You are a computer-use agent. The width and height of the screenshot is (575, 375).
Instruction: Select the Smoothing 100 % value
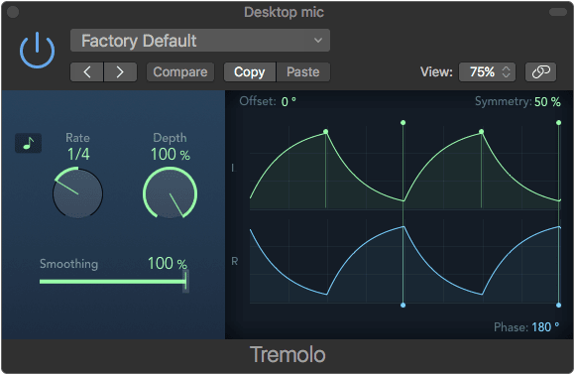coord(168,264)
